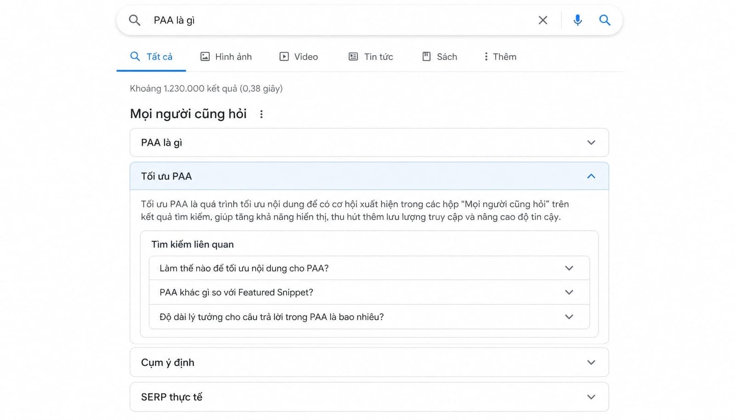735x420 pixels.
Task: Click the answer paragraph starting 'Tối ưu PAA là quá trình'
Action: pyautogui.click(x=355, y=210)
